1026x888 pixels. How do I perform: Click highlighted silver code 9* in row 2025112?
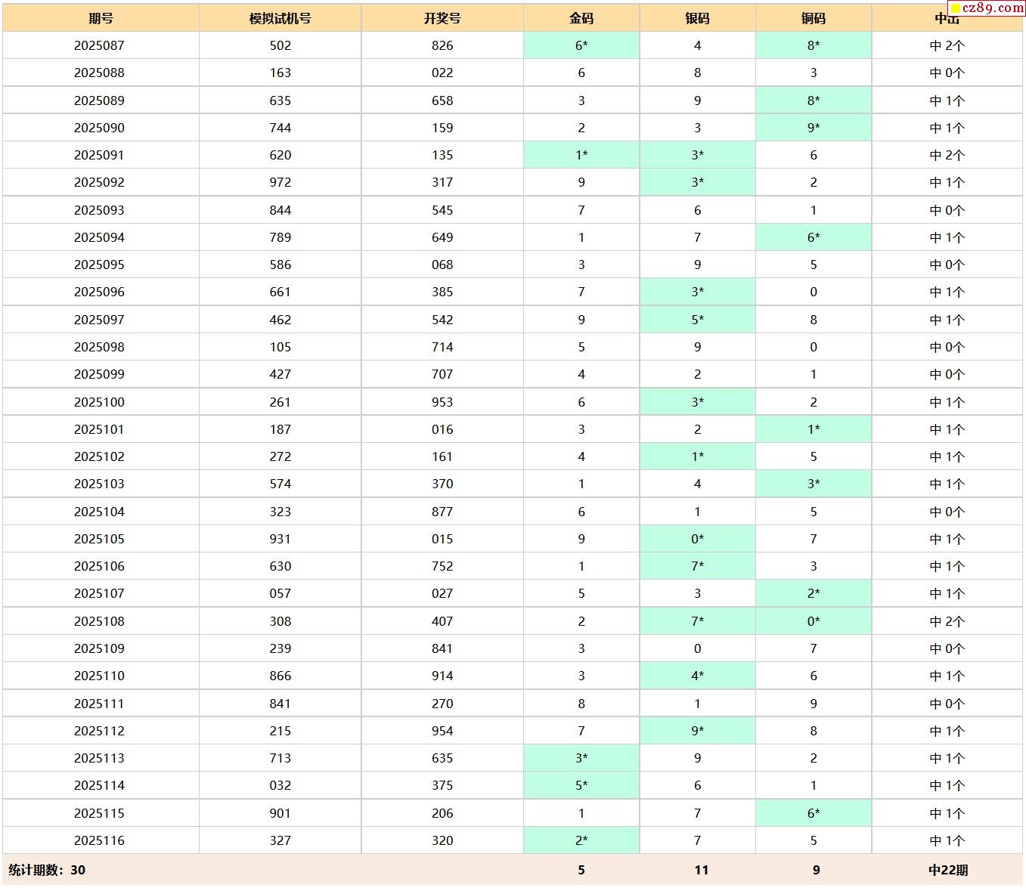pos(697,731)
